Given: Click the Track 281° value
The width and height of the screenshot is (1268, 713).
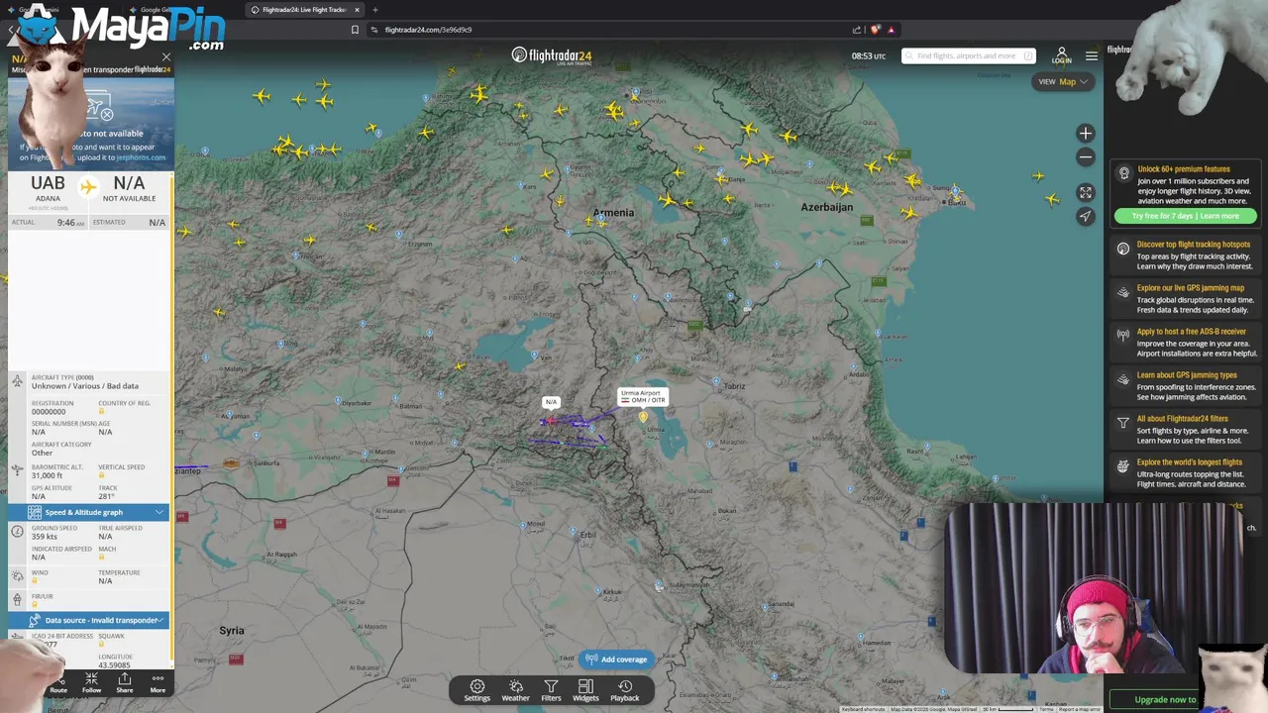Looking at the screenshot, I should (107, 496).
